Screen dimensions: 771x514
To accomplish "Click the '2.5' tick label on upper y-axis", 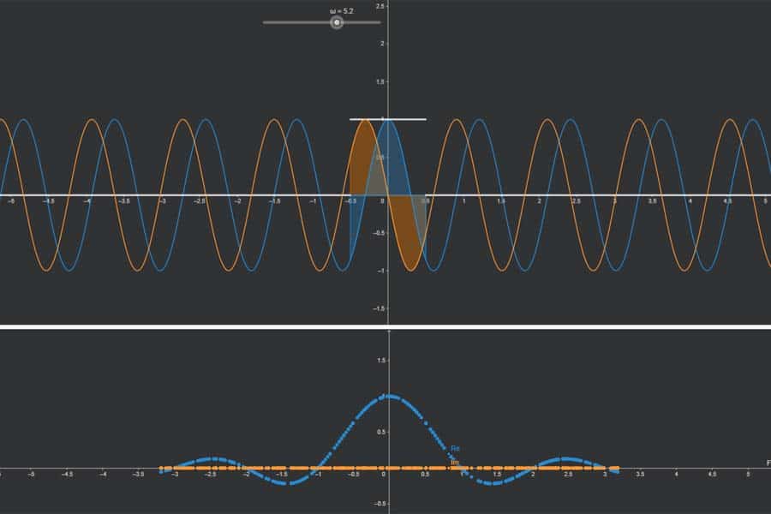I will [380, 6].
